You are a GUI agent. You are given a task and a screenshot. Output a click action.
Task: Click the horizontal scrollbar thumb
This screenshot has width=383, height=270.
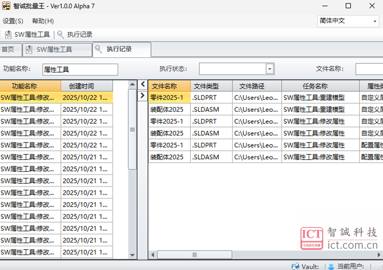[x=194, y=255]
